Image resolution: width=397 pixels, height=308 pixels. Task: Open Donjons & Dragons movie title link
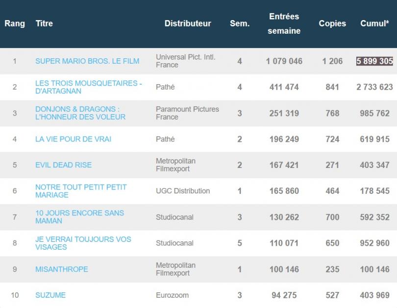80,113
